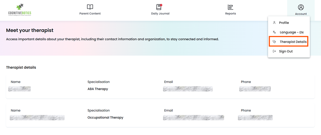Switch to the Daily Journal label
The image size is (321, 135).
click(x=160, y=14)
